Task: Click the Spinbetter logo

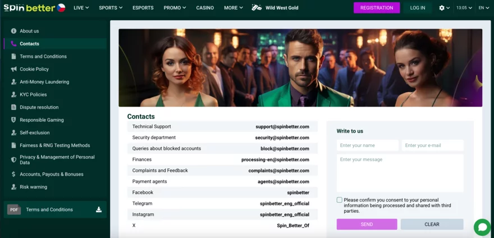Action: (29, 8)
